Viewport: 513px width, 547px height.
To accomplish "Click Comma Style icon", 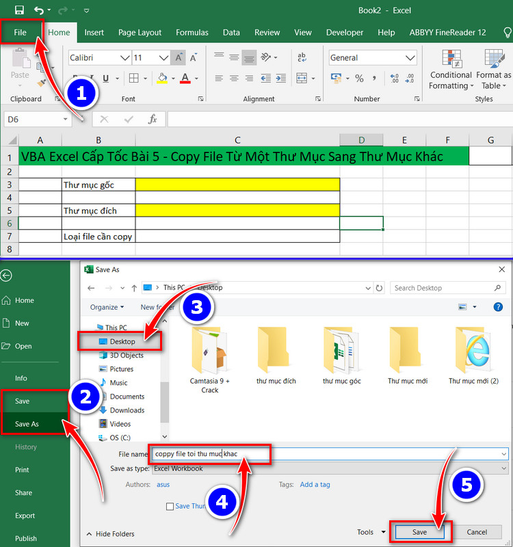I will (x=374, y=78).
